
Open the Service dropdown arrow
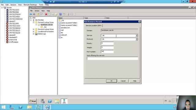(137, 35)
